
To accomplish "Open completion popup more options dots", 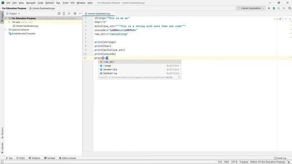I will tap(179, 77).
